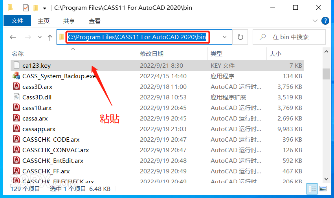Viewport: 334px width, 198px height.
Task: Open Explorer help question mark
Action: [325, 21]
